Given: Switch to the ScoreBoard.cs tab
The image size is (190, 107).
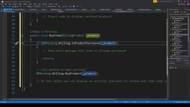Looking at the screenshot, I should coord(119,10).
